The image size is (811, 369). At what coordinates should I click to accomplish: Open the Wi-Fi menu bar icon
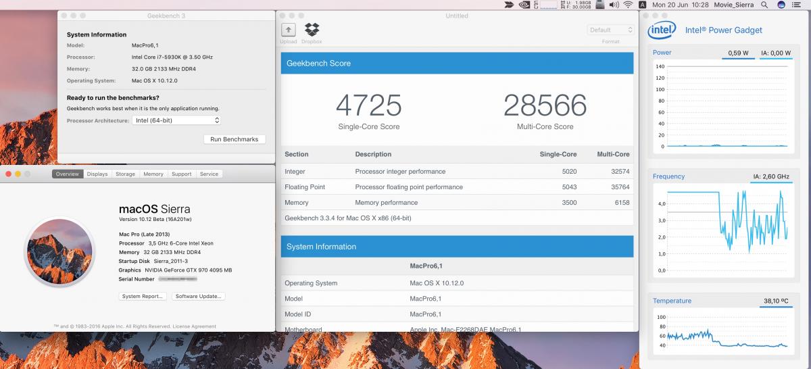tap(628, 5)
